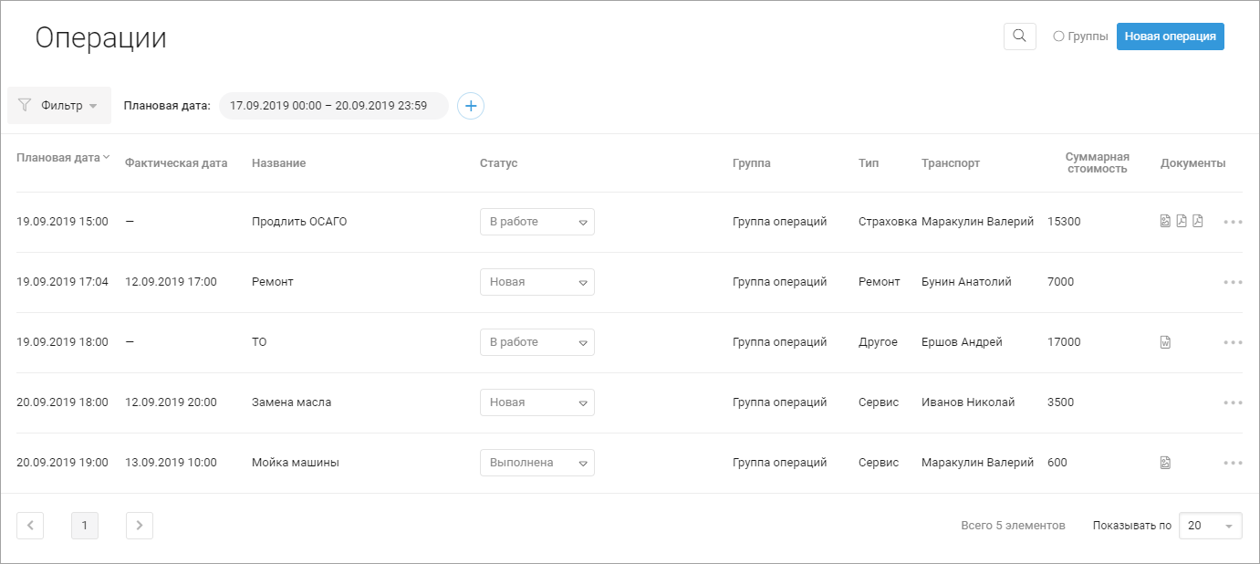Open three-dots menu for Ремонт row

[1233, 282]
